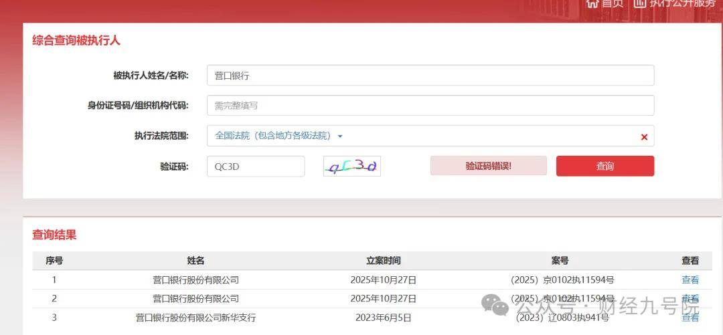Screen dimensions: 723x335
Task: Click the home icon beside 首页
Action: tap(592, 3)
